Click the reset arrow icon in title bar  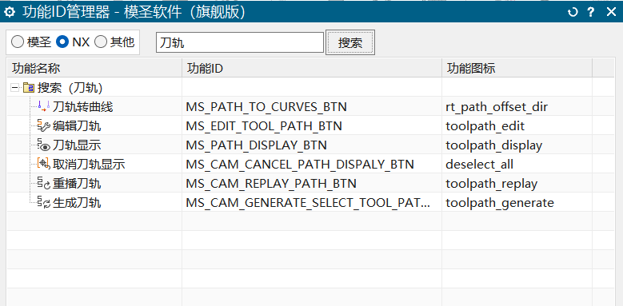[573, 12]
